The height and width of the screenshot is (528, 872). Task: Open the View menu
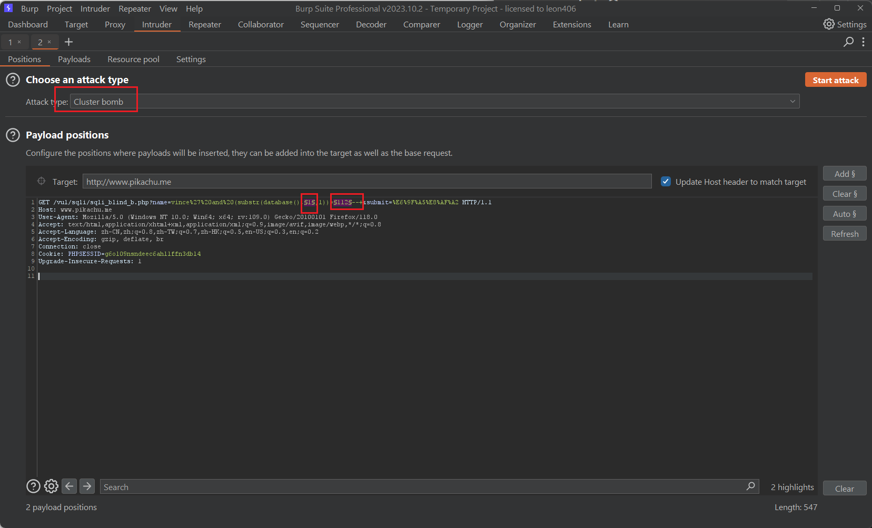coord(169,8)
